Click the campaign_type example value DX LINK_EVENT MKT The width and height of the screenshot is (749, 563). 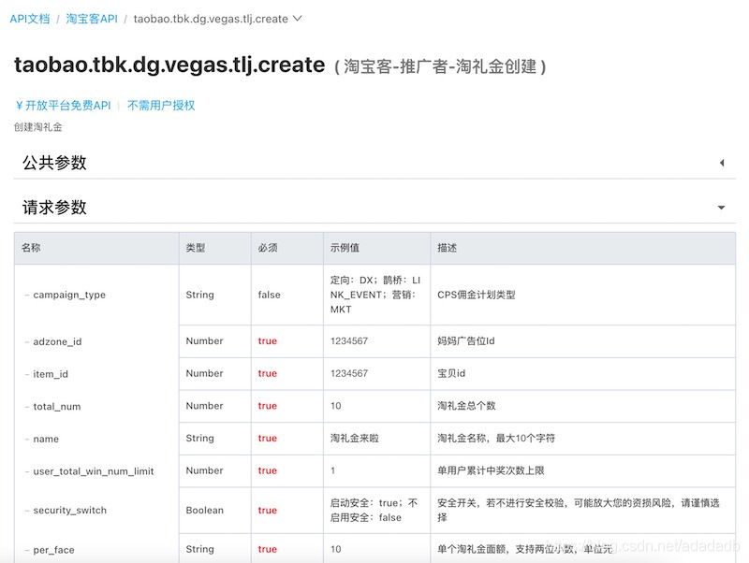tap(375, 295)
